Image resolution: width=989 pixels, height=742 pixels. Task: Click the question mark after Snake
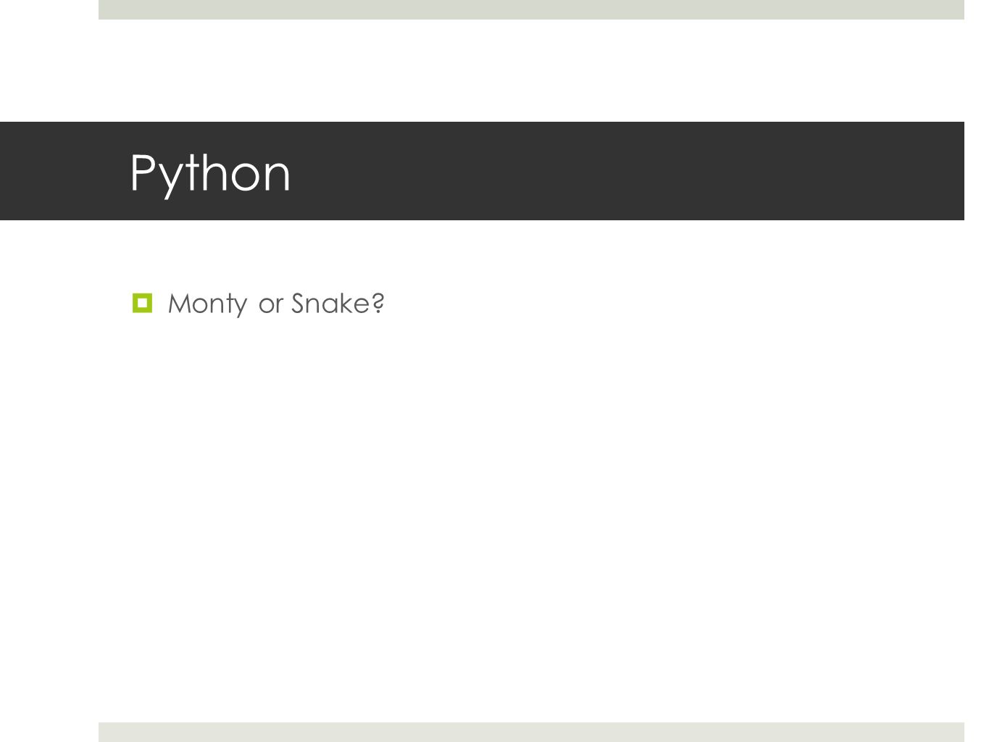(x=377, y=303)
